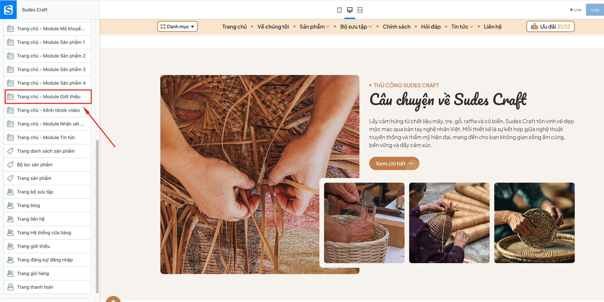Click the thumbnail of wicker basket carving
604x302 pixels.
point(364,223)
